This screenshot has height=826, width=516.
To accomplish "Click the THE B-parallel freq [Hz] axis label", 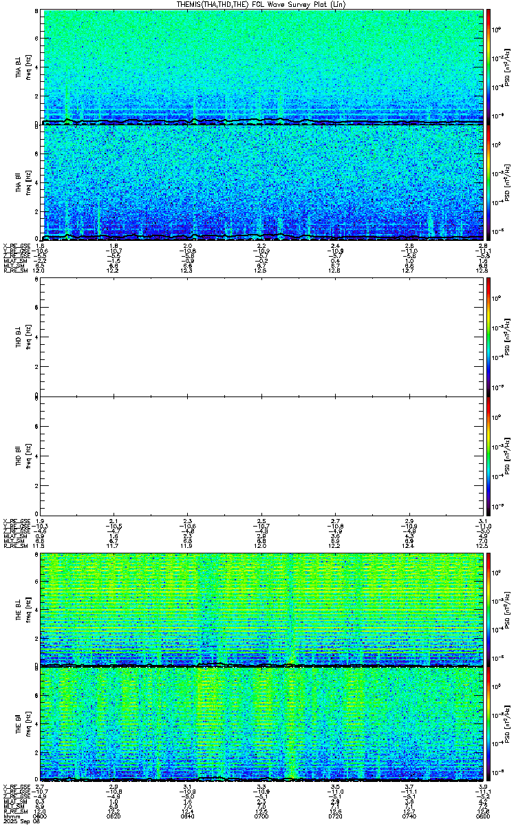I will tap(30, 725).
